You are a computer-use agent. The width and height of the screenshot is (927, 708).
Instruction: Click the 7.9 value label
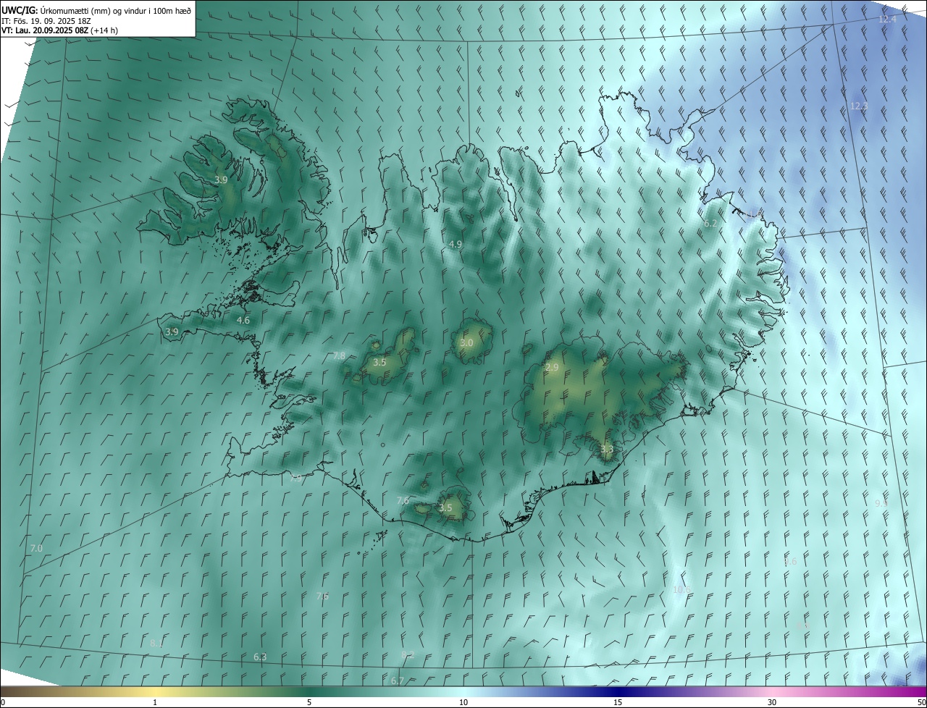pyautogui.click(x=295, y=478)
